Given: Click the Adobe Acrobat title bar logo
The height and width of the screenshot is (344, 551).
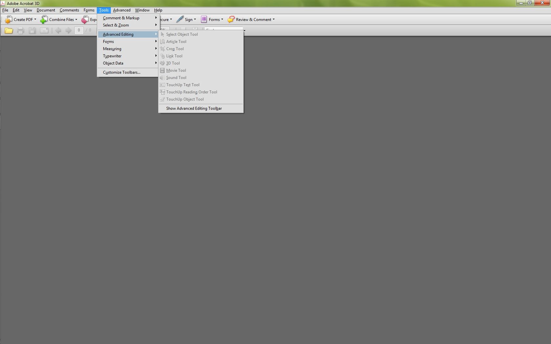Looking at the screenshot, I should pos(3,3).
